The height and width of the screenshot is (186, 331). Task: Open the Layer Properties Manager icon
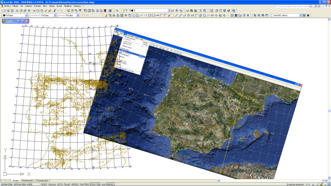(117, 10)
